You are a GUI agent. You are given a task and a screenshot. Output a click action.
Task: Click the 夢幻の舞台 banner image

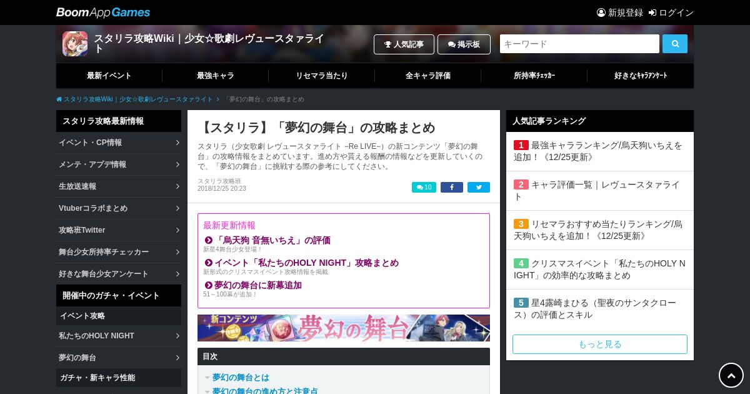pyautogui.click(x=344, y=328)
